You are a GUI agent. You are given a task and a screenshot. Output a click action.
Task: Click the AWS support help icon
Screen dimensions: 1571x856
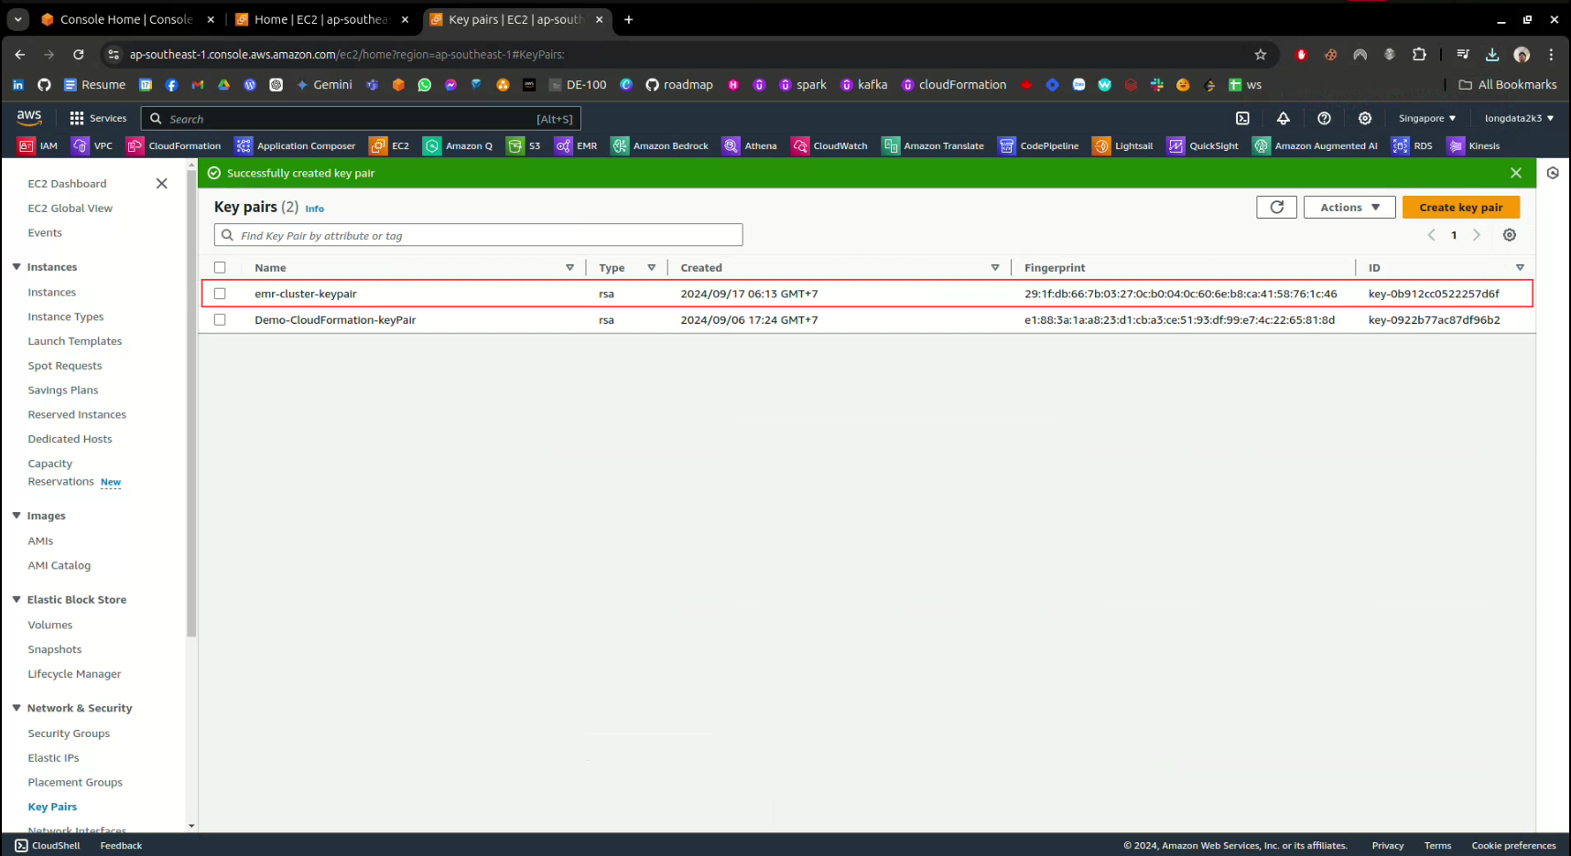click(x=1324, y=118)
